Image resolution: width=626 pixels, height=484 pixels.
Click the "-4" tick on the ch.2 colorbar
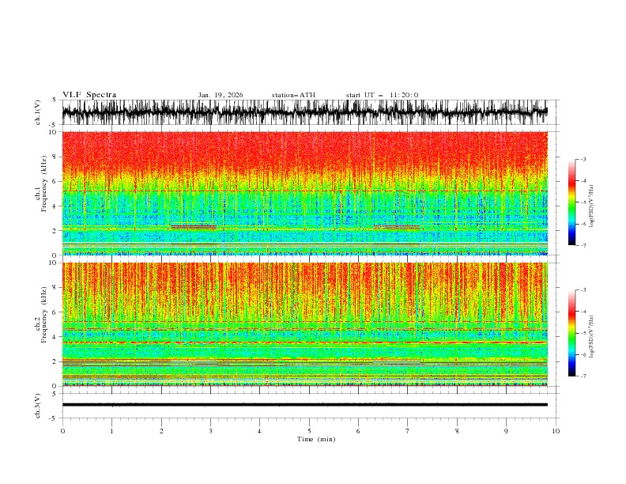(x=583, y=312)
